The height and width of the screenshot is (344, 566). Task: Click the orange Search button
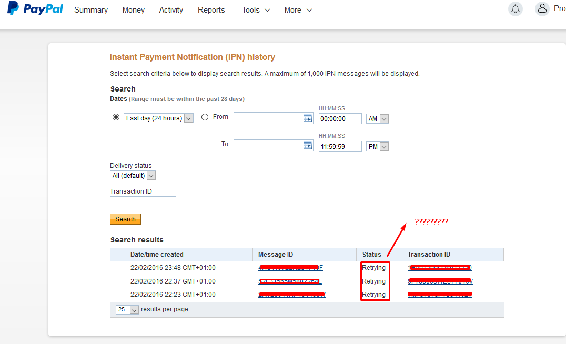(125, 219)
